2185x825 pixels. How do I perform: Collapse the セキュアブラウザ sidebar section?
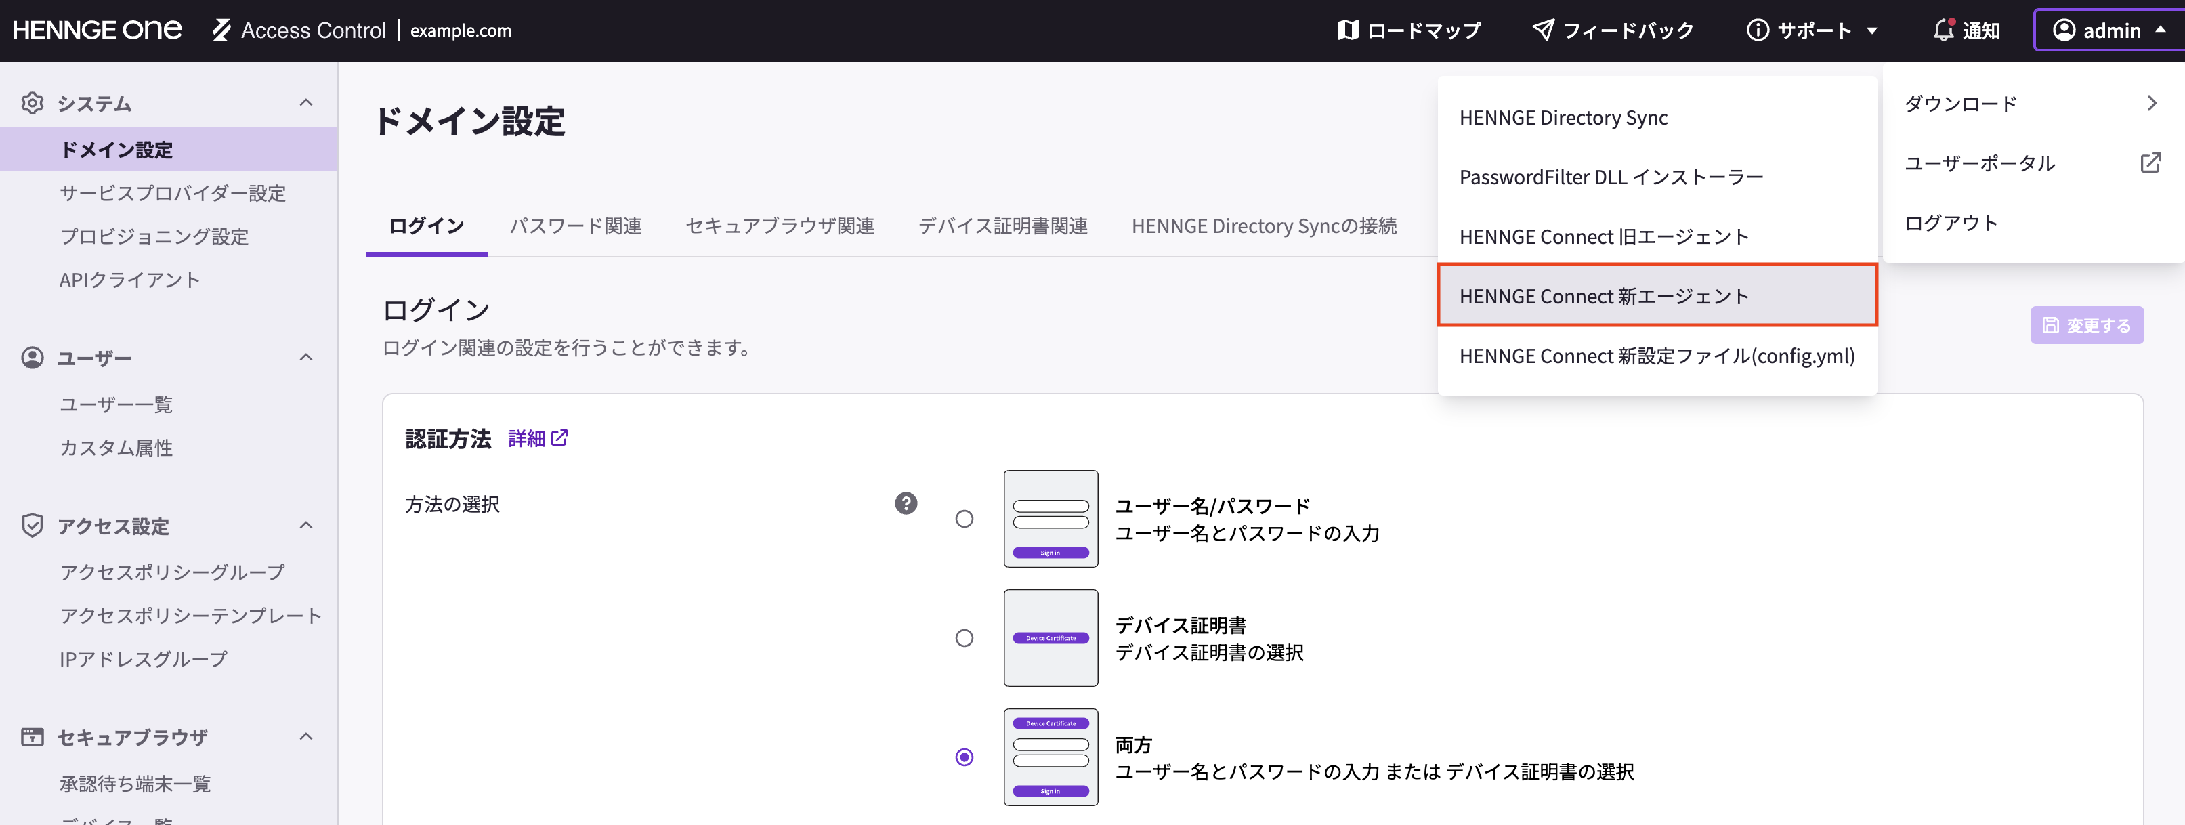(305, 736)
